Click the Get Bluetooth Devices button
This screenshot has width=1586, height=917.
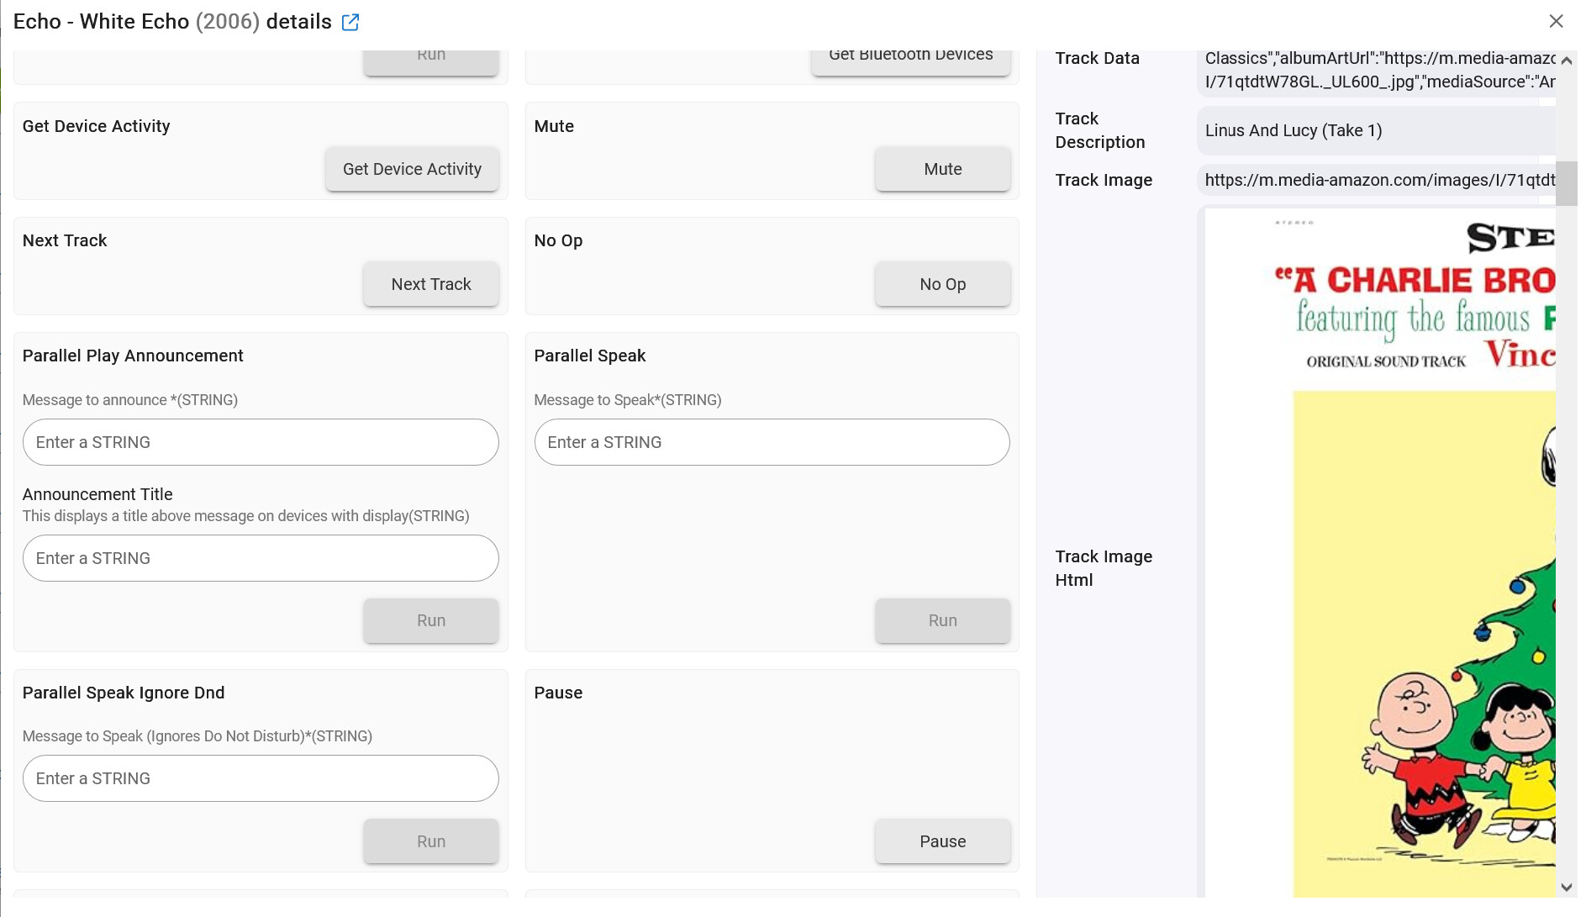click(x=910, y=59)
